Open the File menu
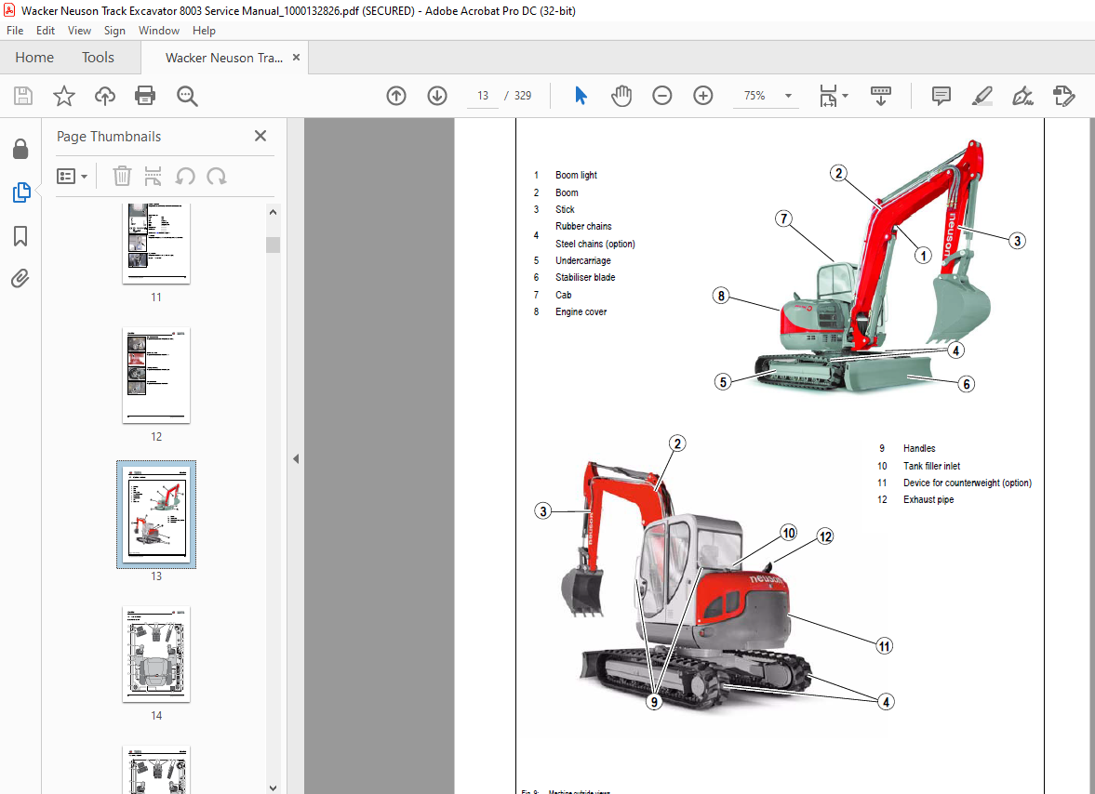This screenshot has height=794, width=1095. [x=15, y=31]
